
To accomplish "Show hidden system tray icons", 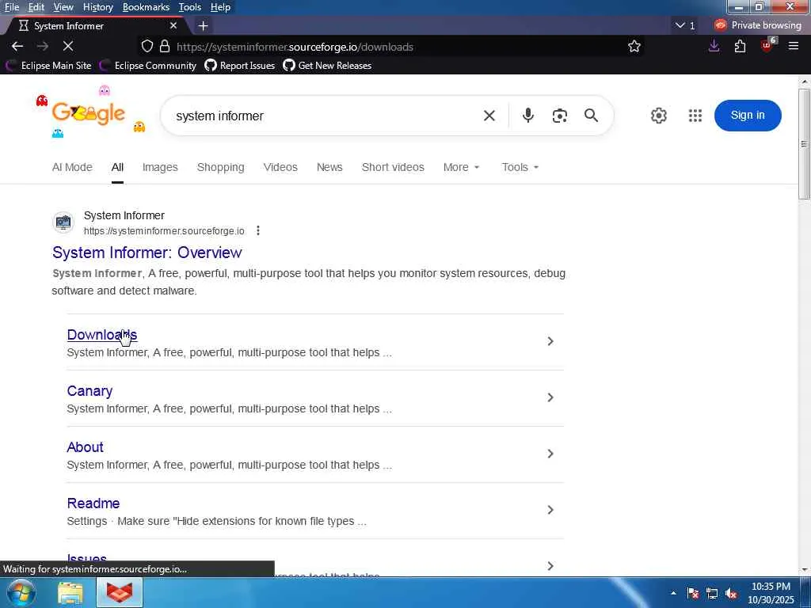I will (673, 593).
